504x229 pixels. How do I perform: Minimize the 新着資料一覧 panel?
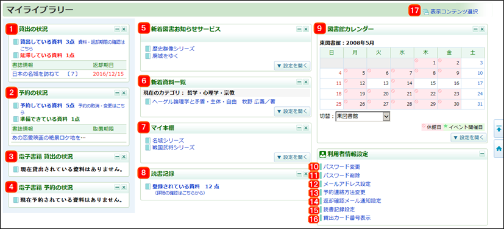(299, 82)
